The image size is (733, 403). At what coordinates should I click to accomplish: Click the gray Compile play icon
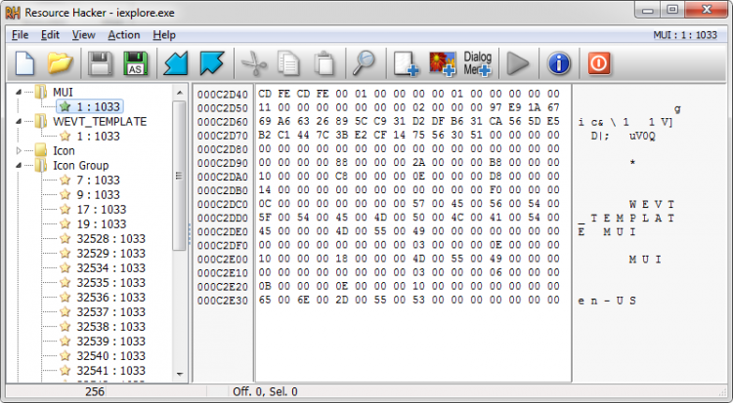coord(517,63)
